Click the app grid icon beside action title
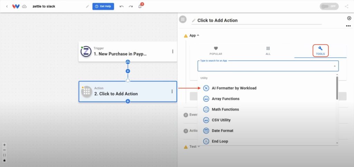354x167 pixels. pos(183,19)
